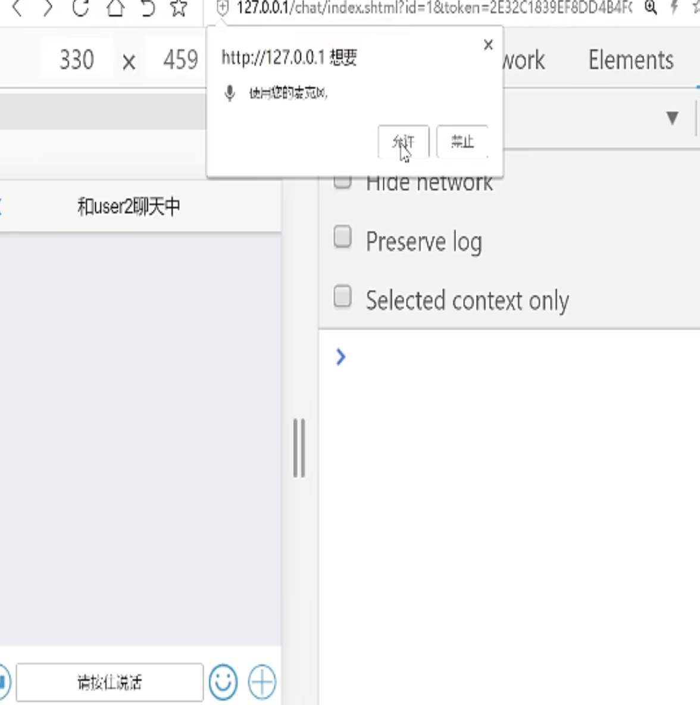Check Selected context only

[342, 297]
